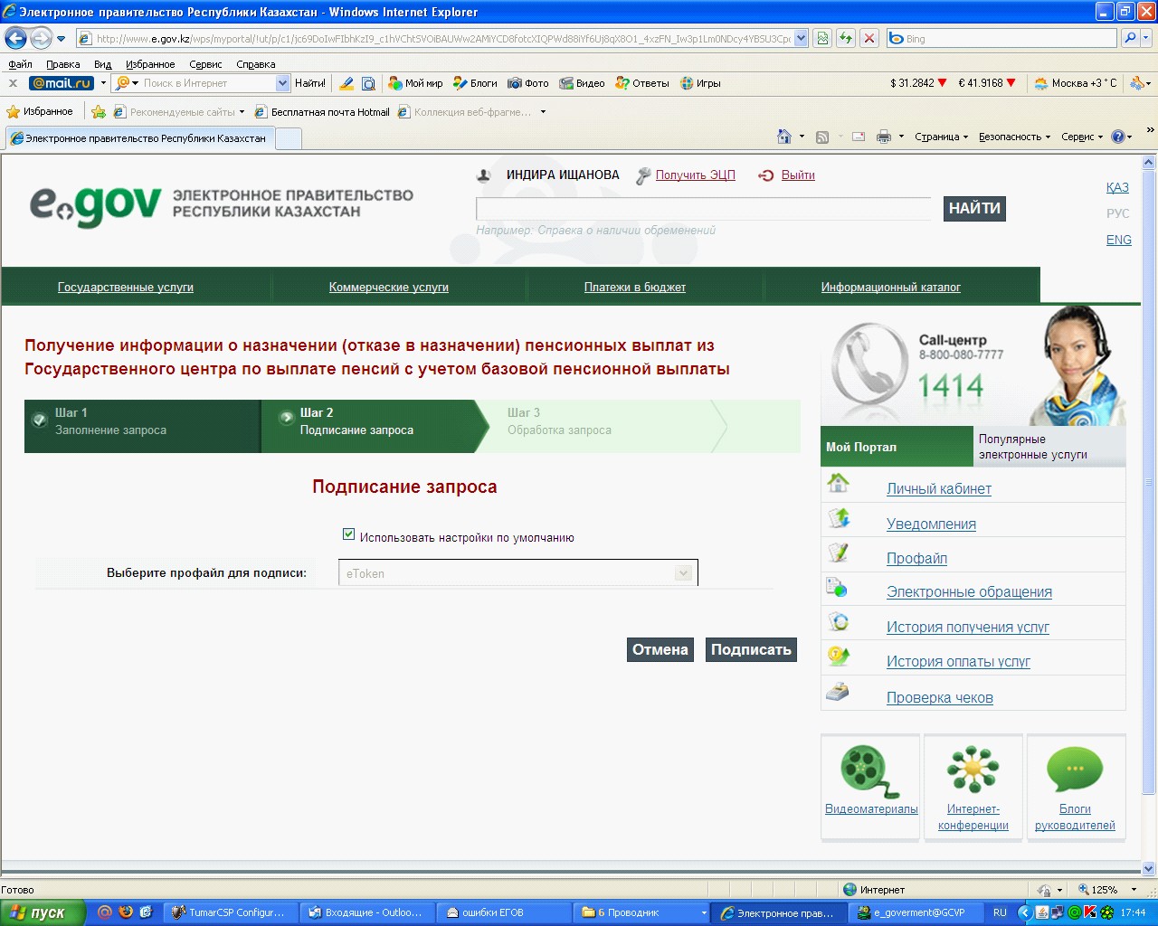Click the key icon next to Получить ЭЦП
This screenshot has width=1158, height=926.
click(x=643, y=175)
